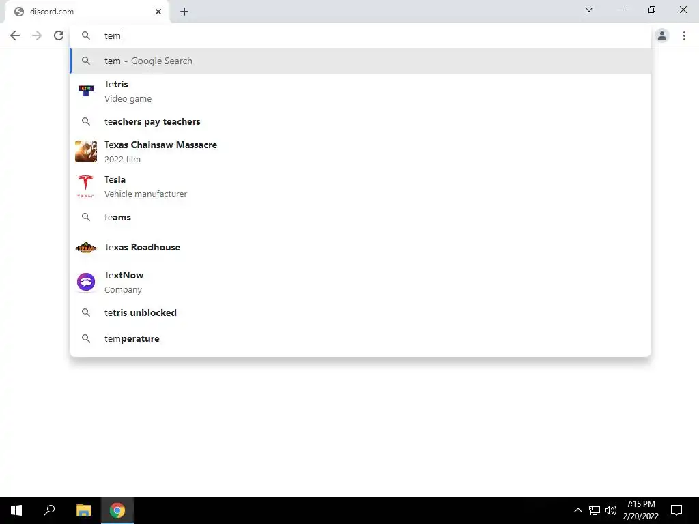Open the tab search chevron
Image resolution: width=699 pixels, height=524 pixels.
coord(589,10)
